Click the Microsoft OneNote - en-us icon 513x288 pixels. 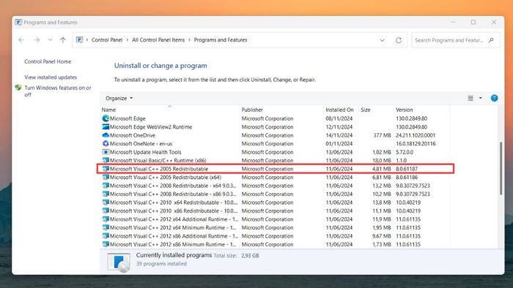point(106,143)
